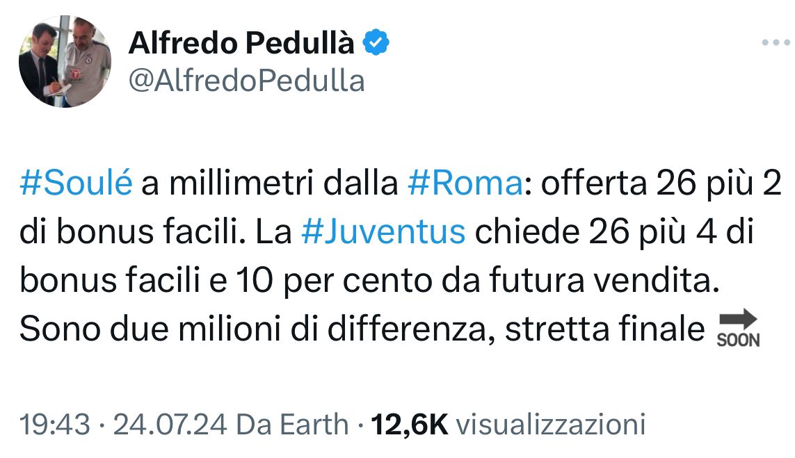Select the #Juventus hashtag
Image resolution: width=795 pixels, height=458 pixels.
[383, 231]
